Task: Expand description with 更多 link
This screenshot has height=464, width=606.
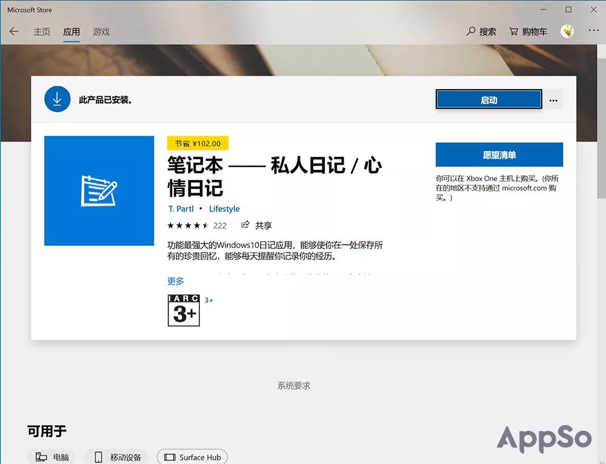Action: (176, 281)
